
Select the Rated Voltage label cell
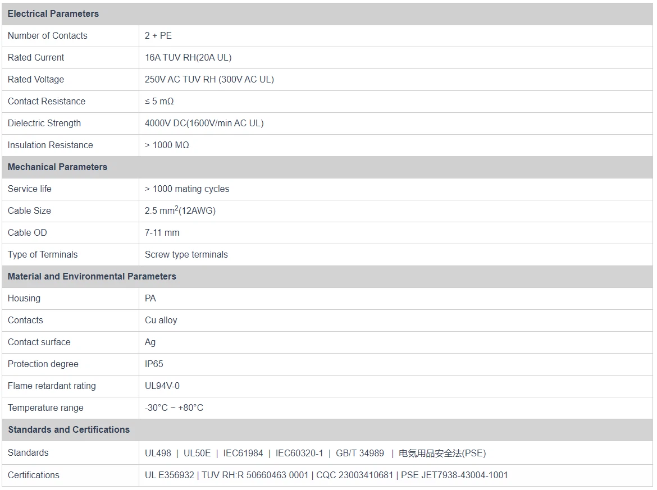tap(36, 79)
